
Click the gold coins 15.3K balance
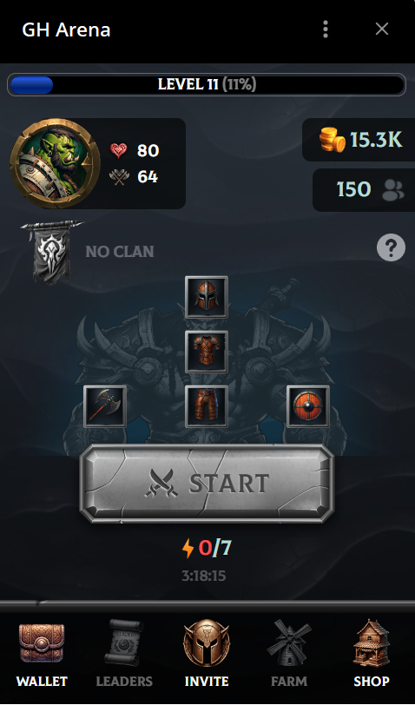click(x=359, y=140)
